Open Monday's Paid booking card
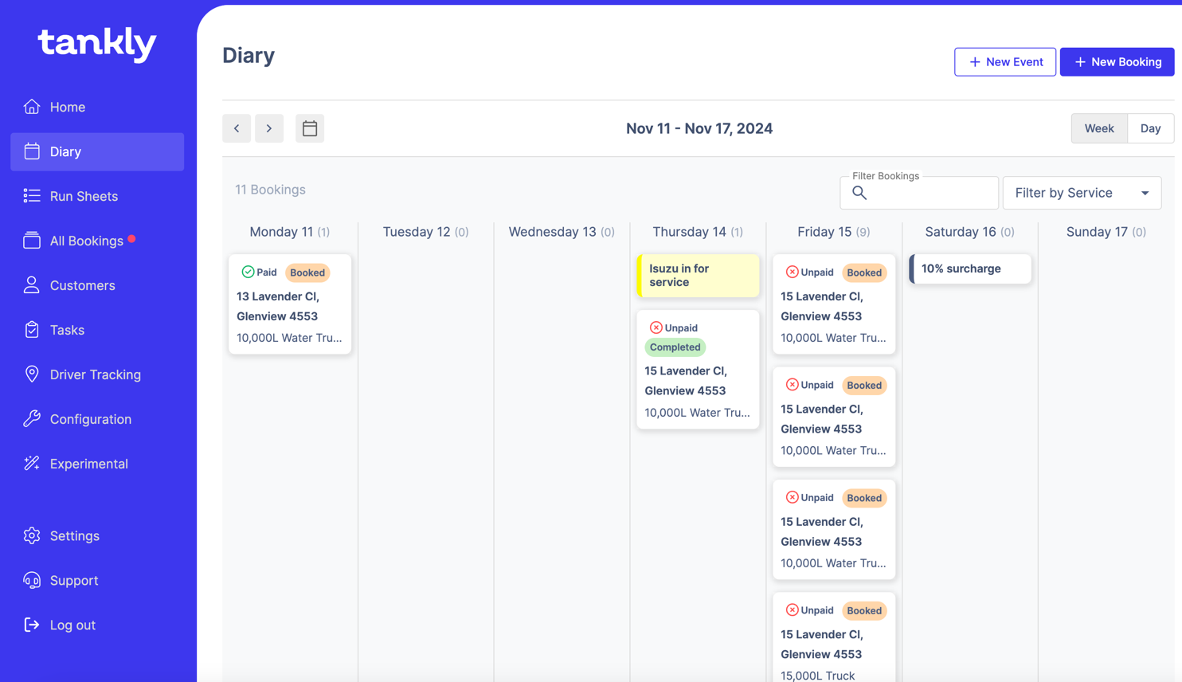Image resolution: width=1182 pixels, height=682 pixels. pyautogui.click(x=289, y=305)
